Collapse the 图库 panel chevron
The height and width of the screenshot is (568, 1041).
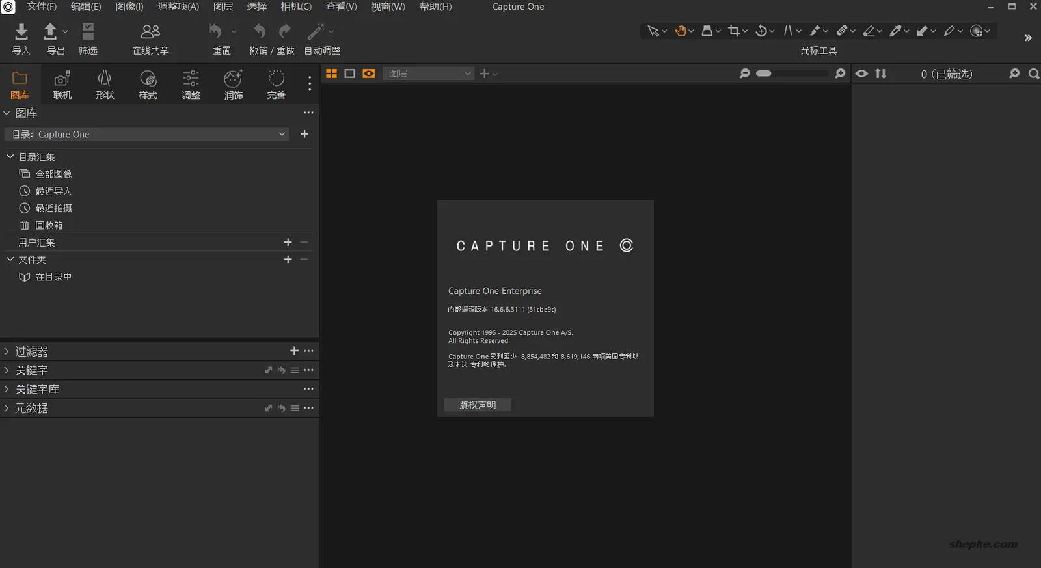tap(7, 113)
